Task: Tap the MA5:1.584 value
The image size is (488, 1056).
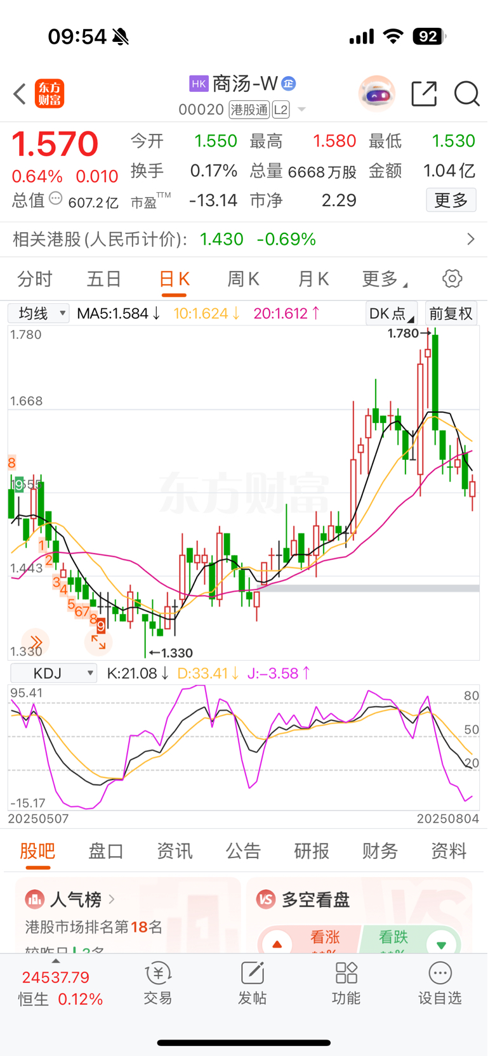Action: coord(119,313)
